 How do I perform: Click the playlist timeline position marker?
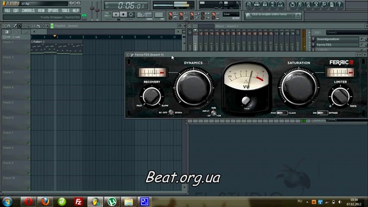pyautogui.click(x=55, y=36)
